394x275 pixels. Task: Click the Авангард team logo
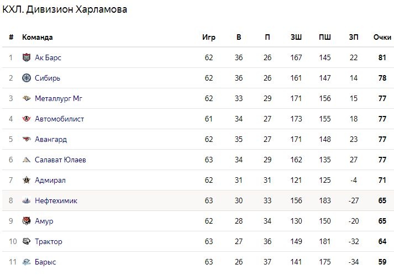coord(27,139)
